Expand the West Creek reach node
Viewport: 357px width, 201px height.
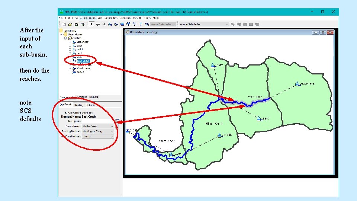click(70, 68)
